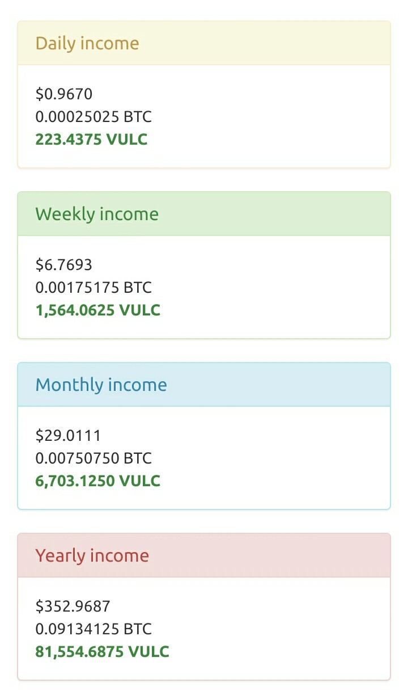Click the 0.00025025 BTC daily amount
This screenshot has height=695, width=408.
[x=93, y=117]
